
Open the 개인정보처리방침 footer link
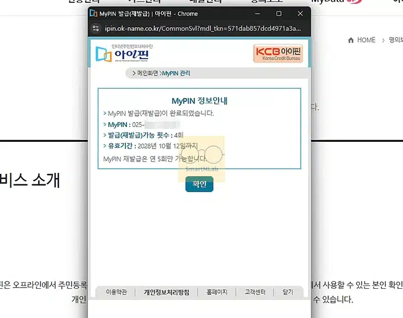point(167,292)
